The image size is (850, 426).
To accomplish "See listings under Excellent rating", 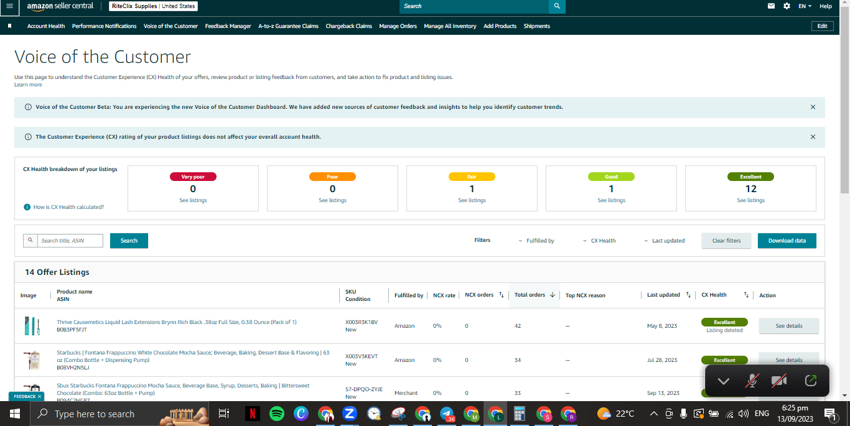I will (x=750, y=200).
